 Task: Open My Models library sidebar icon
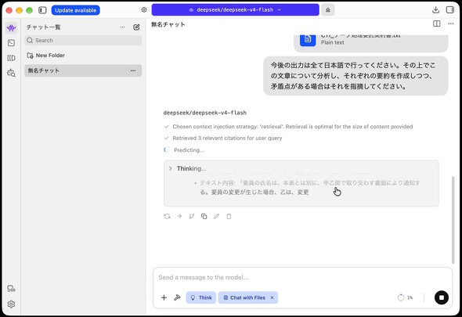[x=11, y=58]
